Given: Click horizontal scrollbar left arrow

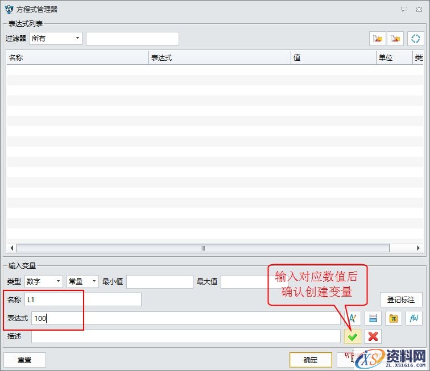Looking at the screenshot, I should pos(11,248).
